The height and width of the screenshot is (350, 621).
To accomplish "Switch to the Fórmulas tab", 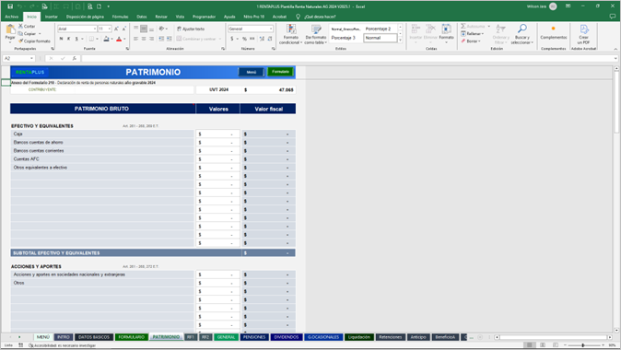I will pos(120,17).
